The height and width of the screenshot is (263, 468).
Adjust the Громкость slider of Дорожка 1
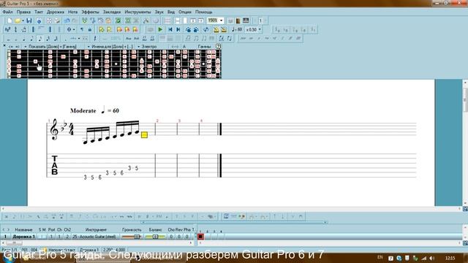pos(132,237)
